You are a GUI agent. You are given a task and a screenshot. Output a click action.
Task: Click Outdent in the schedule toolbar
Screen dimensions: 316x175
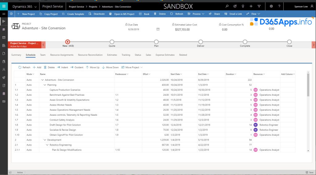[77, 67]
